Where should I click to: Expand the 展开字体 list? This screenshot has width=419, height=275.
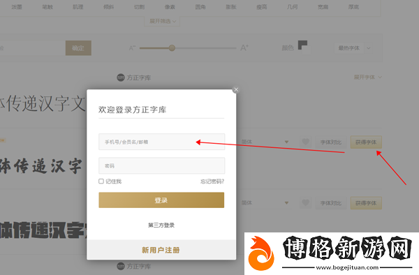tap(368, 77)
